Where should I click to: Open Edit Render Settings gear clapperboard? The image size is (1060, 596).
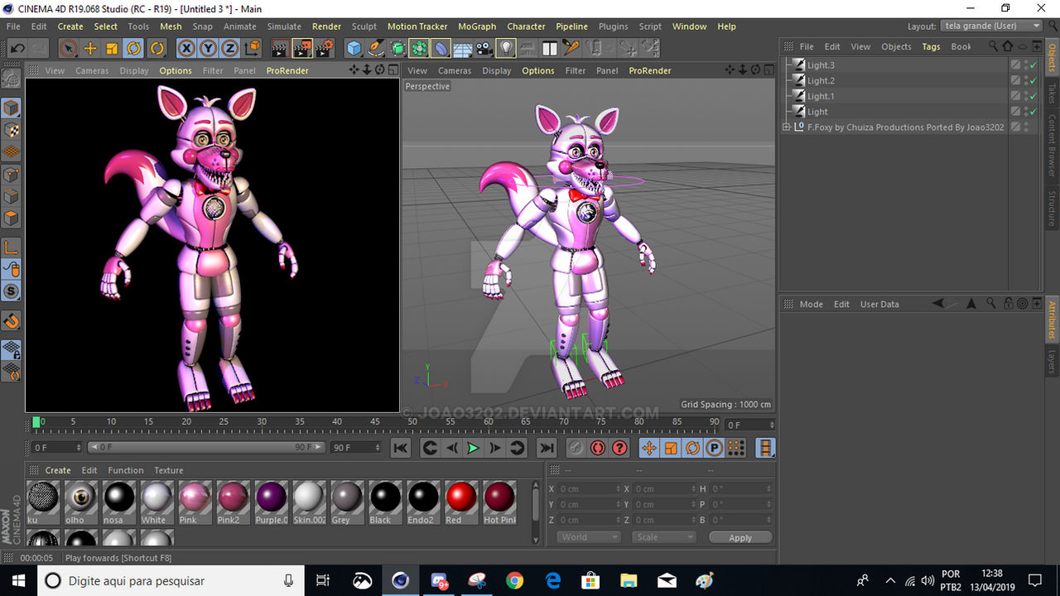coord(325,48)
